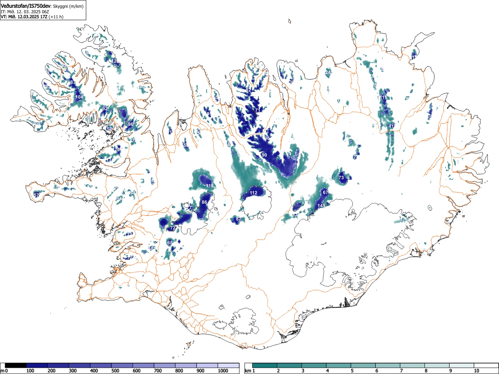
Task: Click the '3' tick on km legend
Action: pos(303,371)
